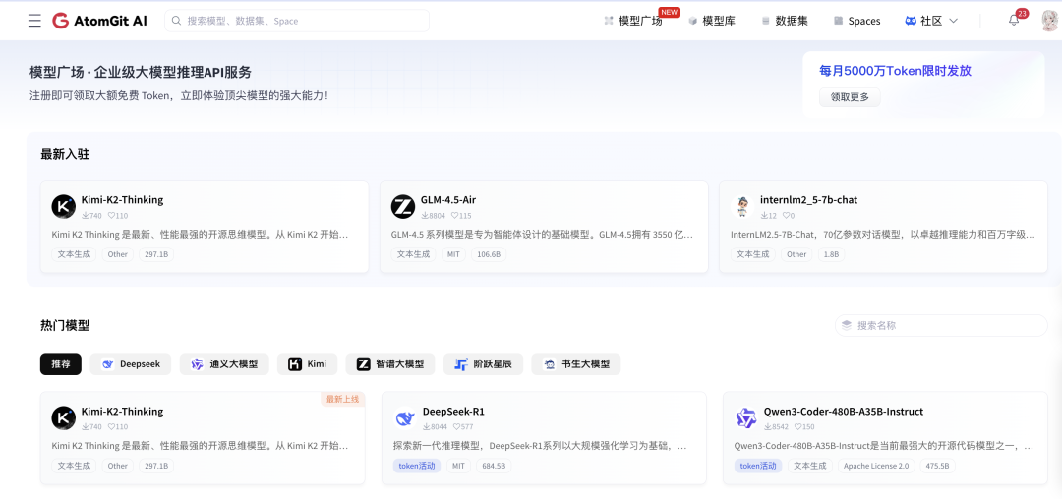Click GLM-4.5 系列模型 description text

(x=542, y=236)
